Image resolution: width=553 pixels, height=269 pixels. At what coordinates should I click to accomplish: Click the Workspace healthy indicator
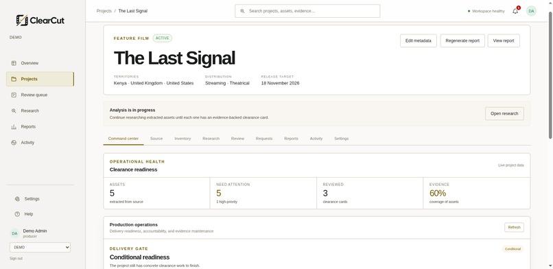pyautogui.click(x=486, y=11)
